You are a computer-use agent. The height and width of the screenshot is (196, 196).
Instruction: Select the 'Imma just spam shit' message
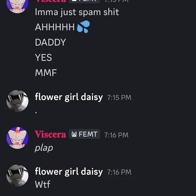click(77, 12)
